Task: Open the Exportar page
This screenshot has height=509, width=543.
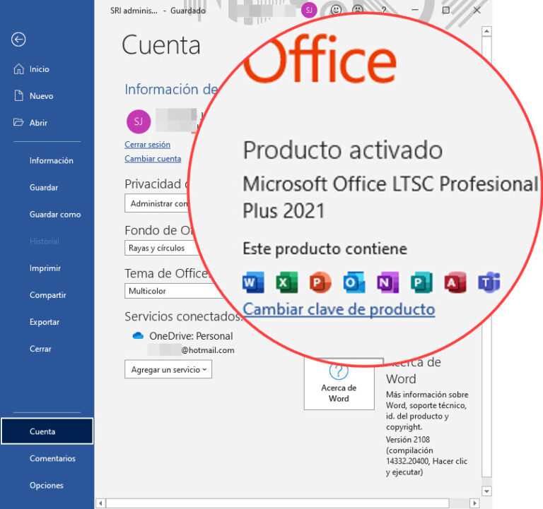Action: (x=45, y=323)
